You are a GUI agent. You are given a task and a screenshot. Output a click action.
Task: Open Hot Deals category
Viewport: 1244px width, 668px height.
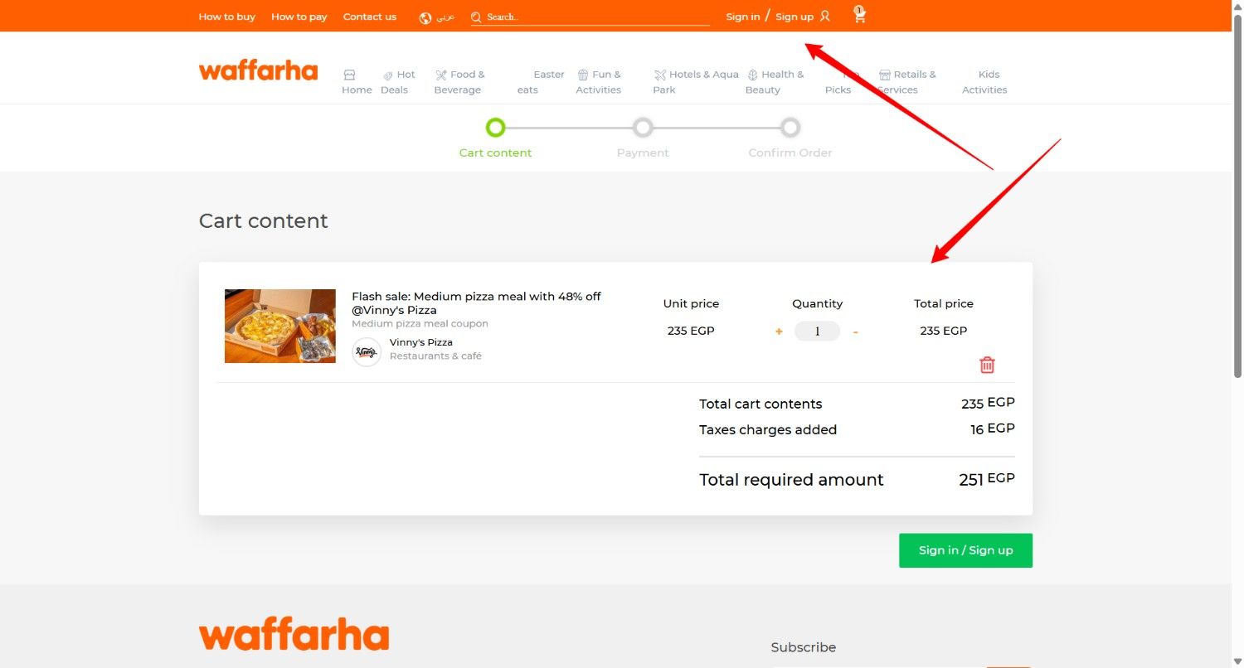(398, 82)
